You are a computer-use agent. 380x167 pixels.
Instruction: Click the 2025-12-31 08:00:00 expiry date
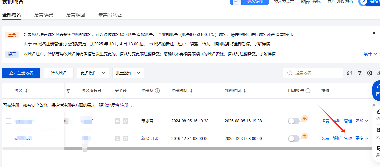pos(243,139)
